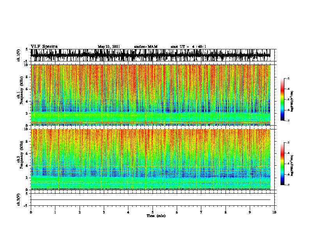Click the 'Time (min)' axis label
This screenshot has height=238, width=309.
(156, 216)
